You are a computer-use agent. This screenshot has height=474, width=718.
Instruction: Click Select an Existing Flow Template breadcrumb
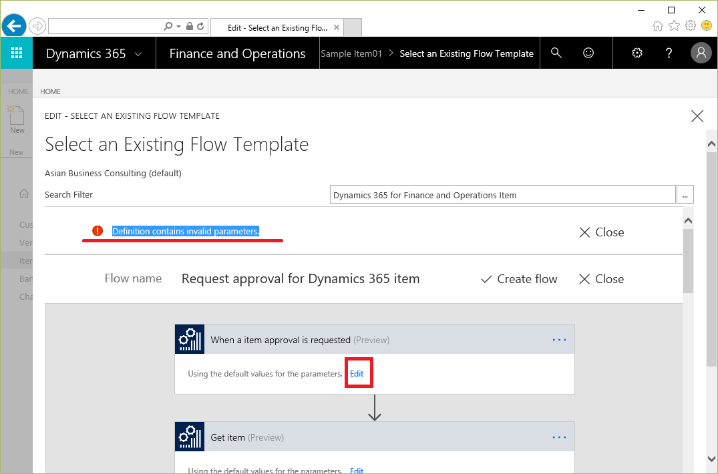[467, 53]
